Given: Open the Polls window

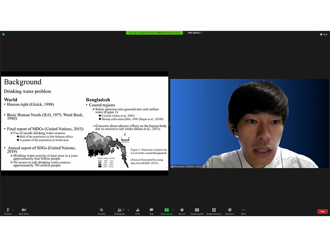Looking at the screenshot, I should [138, 211].
